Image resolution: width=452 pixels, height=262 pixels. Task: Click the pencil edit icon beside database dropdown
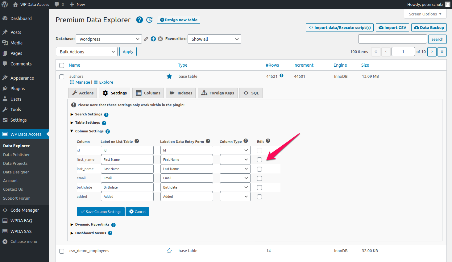pyautogui.click(x=146, y=39)
